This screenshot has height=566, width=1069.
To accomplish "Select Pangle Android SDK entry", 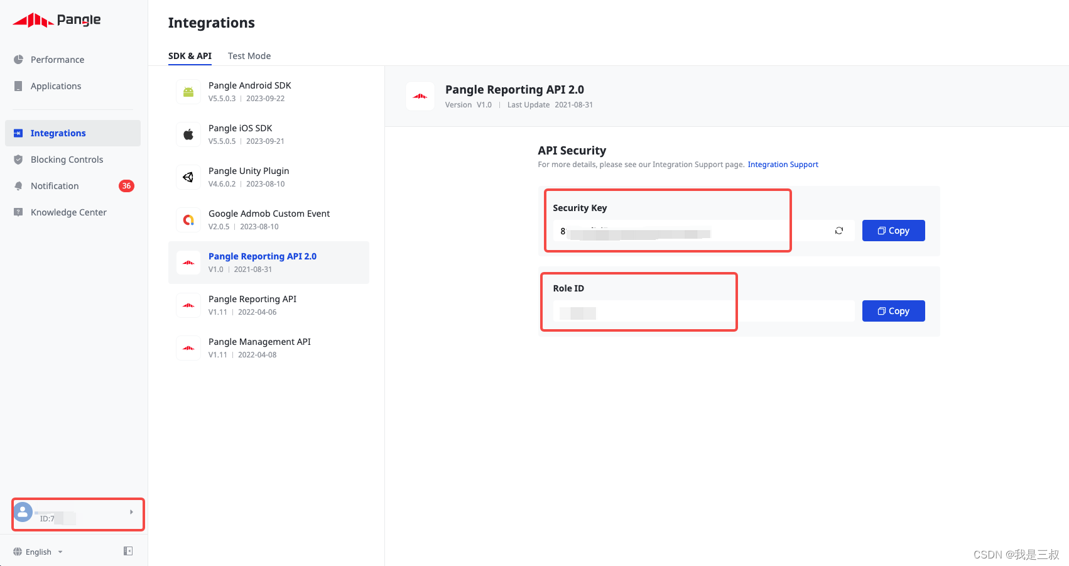I will tap(269, 92).
